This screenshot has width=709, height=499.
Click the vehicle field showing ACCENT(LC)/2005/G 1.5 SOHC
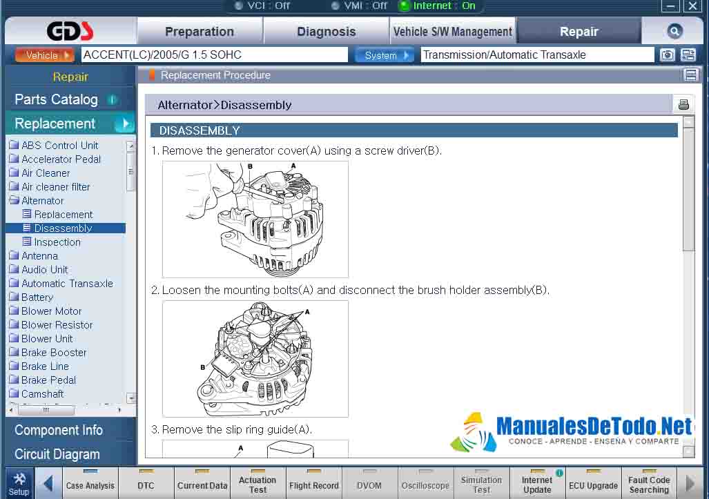pyautogui.click(x=215, y=55)
